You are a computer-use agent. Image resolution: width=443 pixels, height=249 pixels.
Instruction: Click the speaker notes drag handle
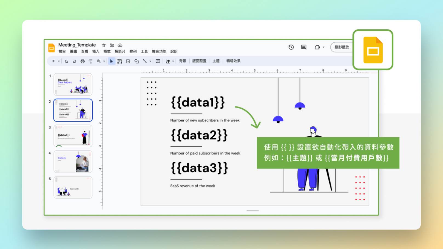click(252, 211)
